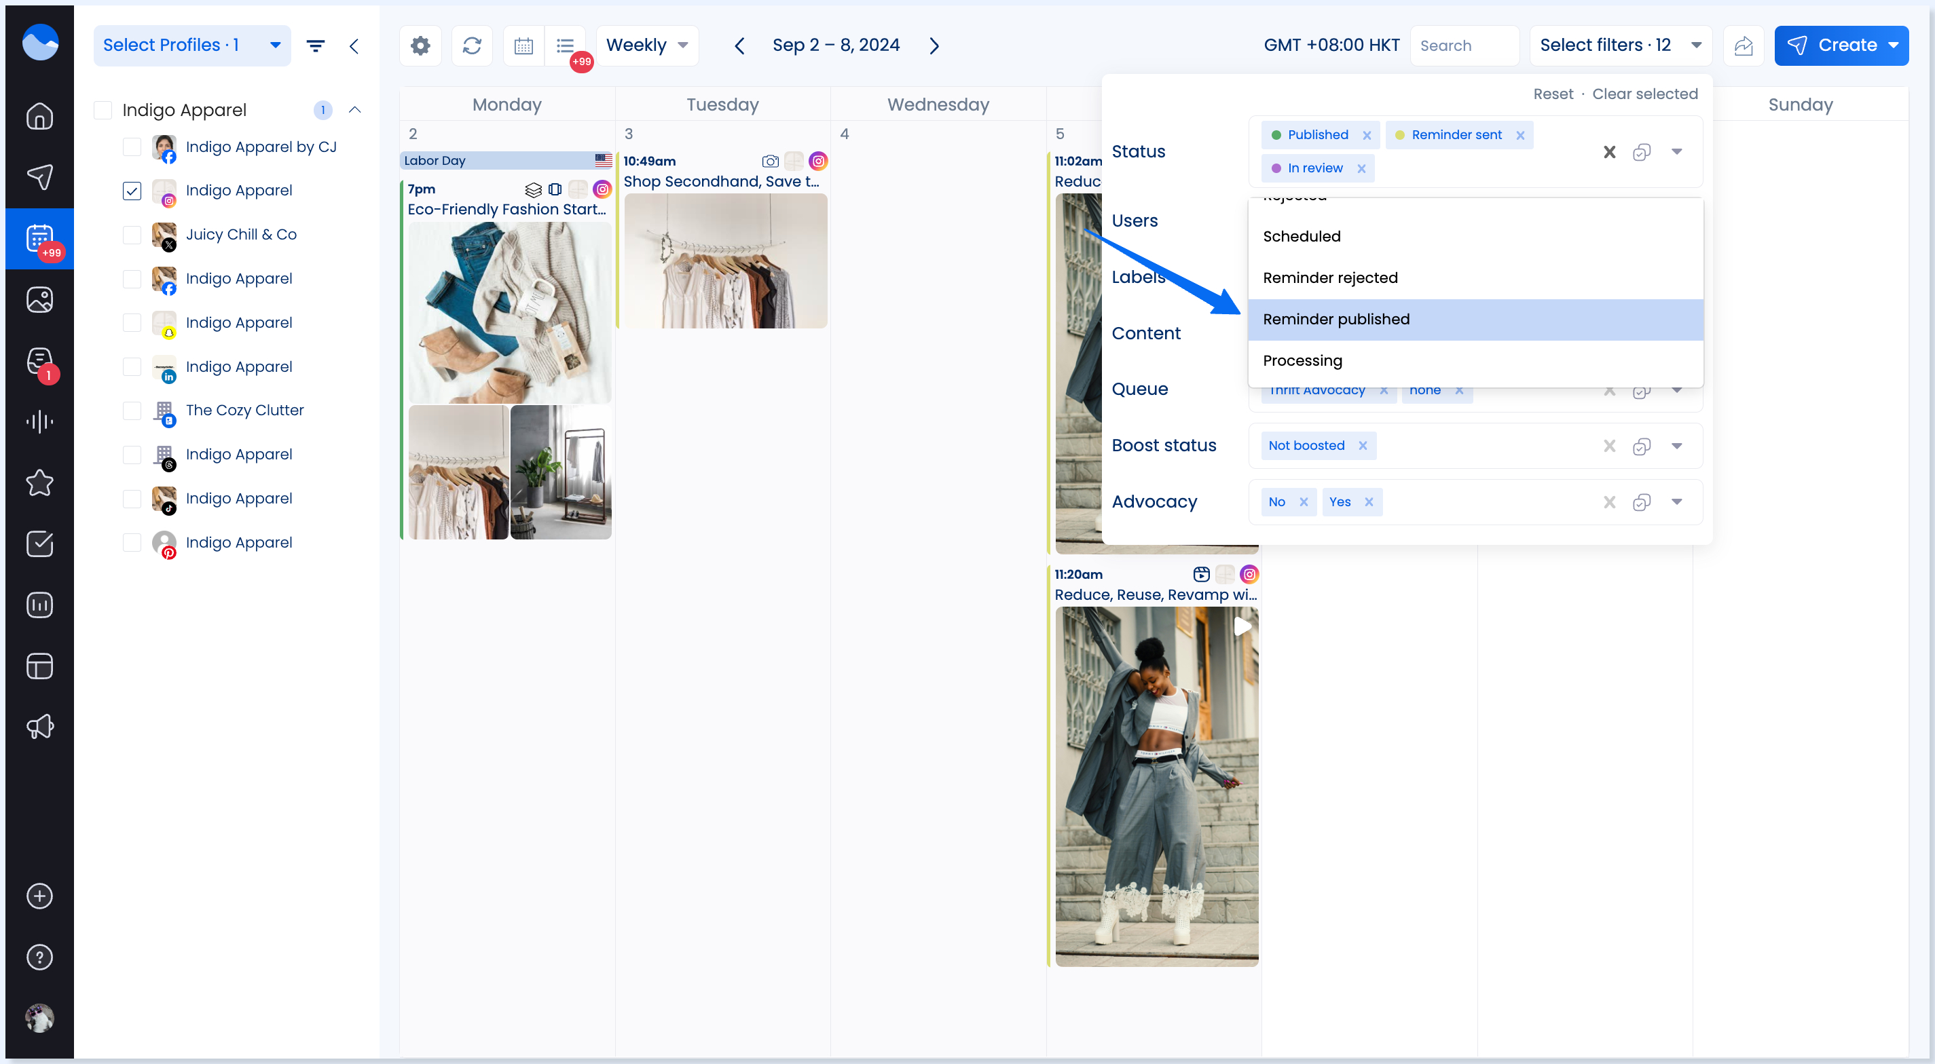Screen dimensions: 1935x1064
Task: Go to previous week arrow
Action: [739, 46]
